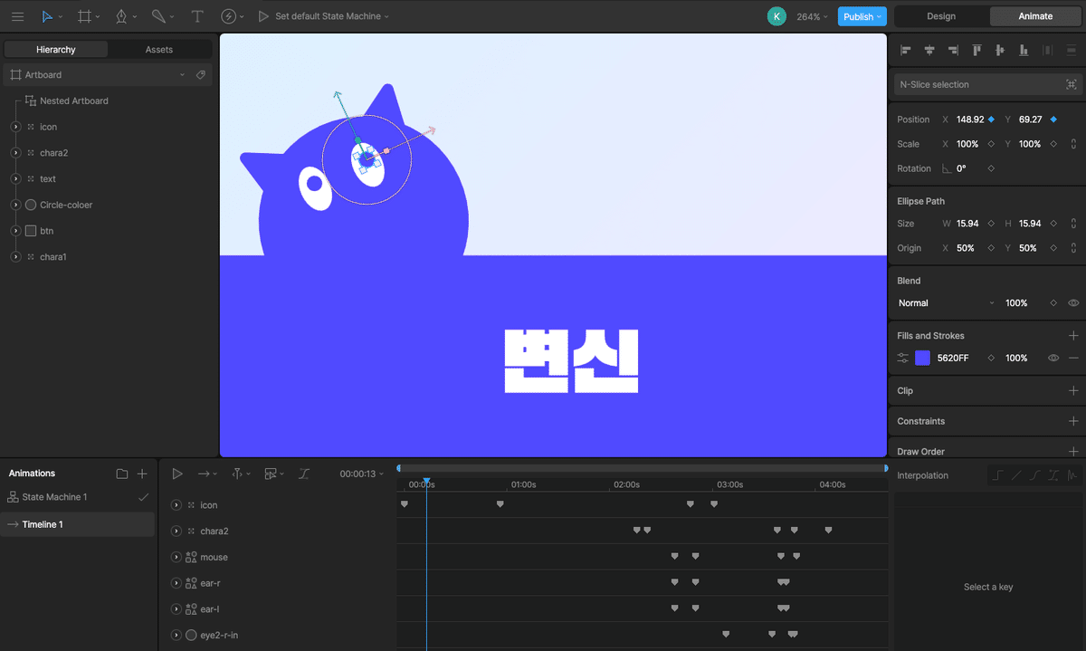The image size is (1086, 651).
Task: Align selection to bottom edge
Action: point(1024,51)
